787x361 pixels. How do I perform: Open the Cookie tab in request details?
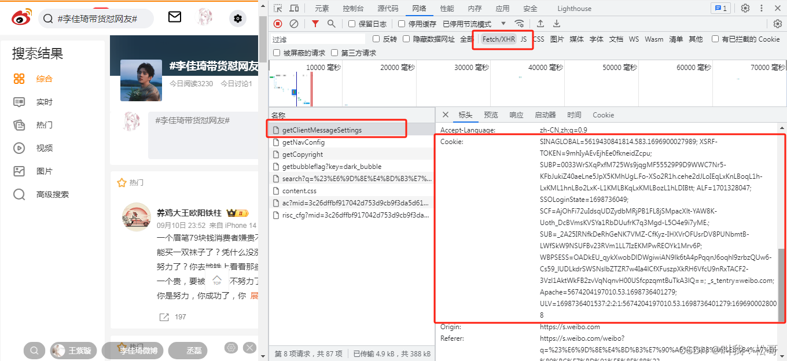603,115
